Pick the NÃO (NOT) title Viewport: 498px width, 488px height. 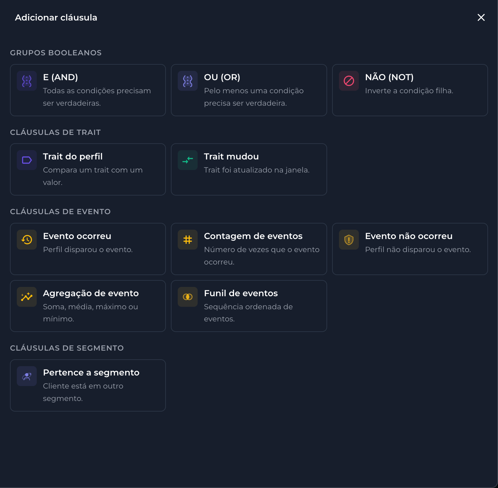pyautogui.click(x=389, y=77)
